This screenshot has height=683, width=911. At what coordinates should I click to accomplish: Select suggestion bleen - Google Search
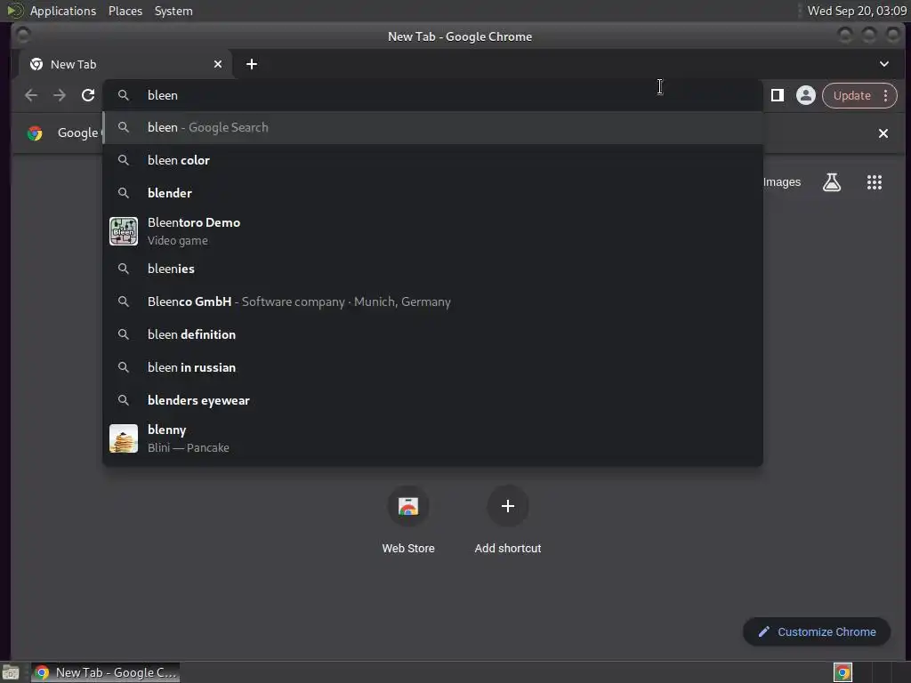[432, 128]
